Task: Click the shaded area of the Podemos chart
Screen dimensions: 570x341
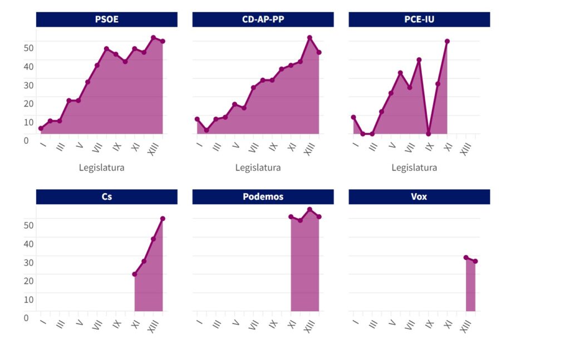Action: (x=305, y=267)
